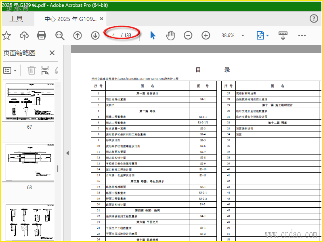323x242 pixels.
Task: Open the find text magnifier tool
Action: [60, 35]
